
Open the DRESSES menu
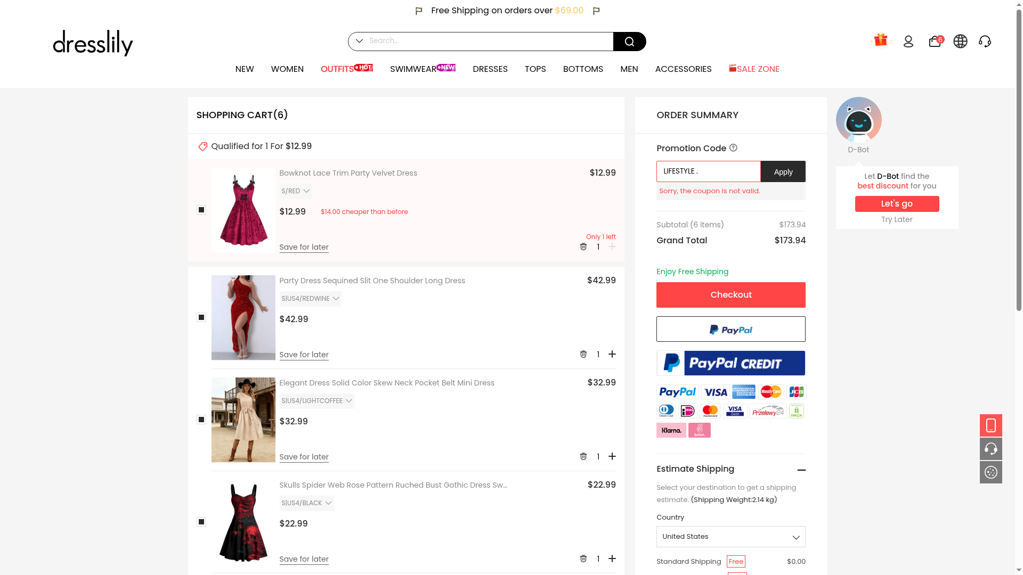(490, 69)
